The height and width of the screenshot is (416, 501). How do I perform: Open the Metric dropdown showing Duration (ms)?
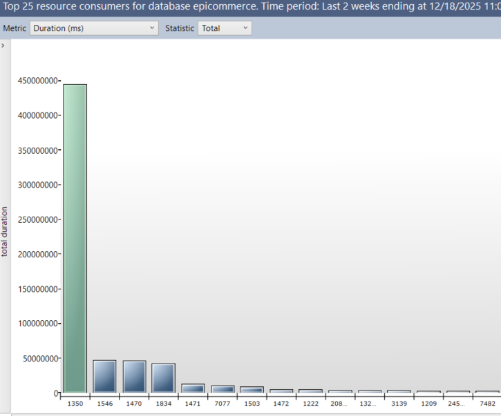95,28
